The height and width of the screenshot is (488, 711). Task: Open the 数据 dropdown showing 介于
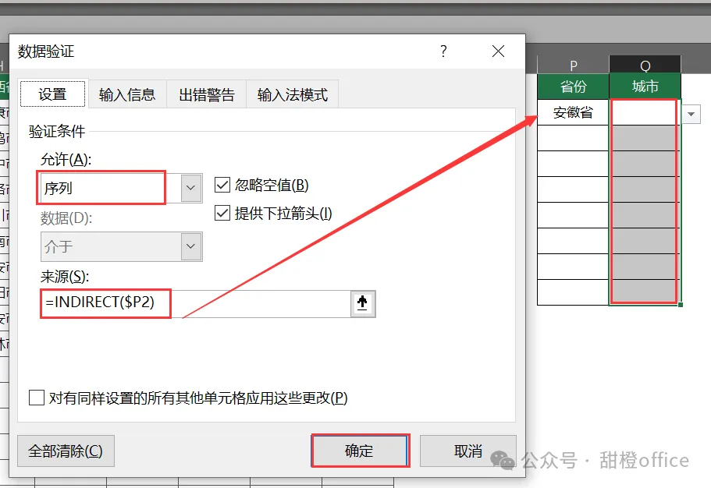pyautogui.click(x=191, y=246)
